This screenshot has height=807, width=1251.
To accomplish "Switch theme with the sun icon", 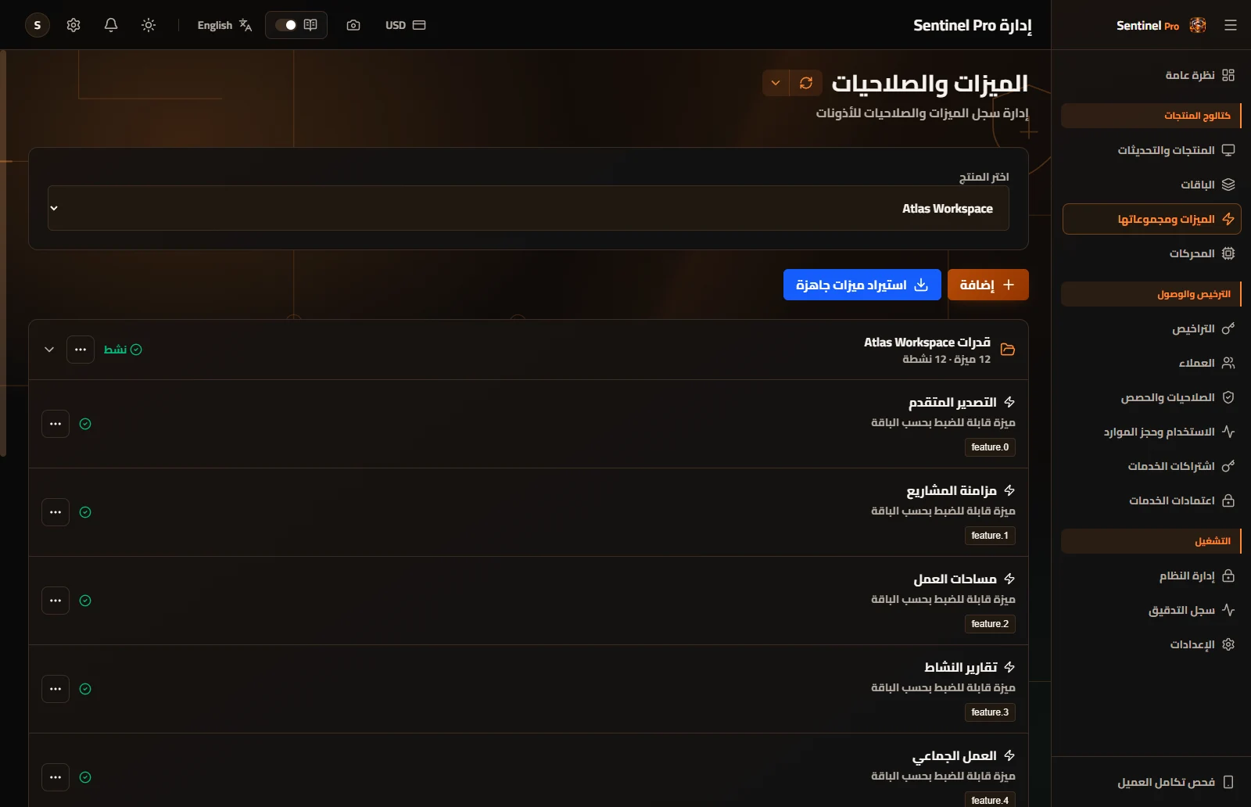I will tap(149, 25).
